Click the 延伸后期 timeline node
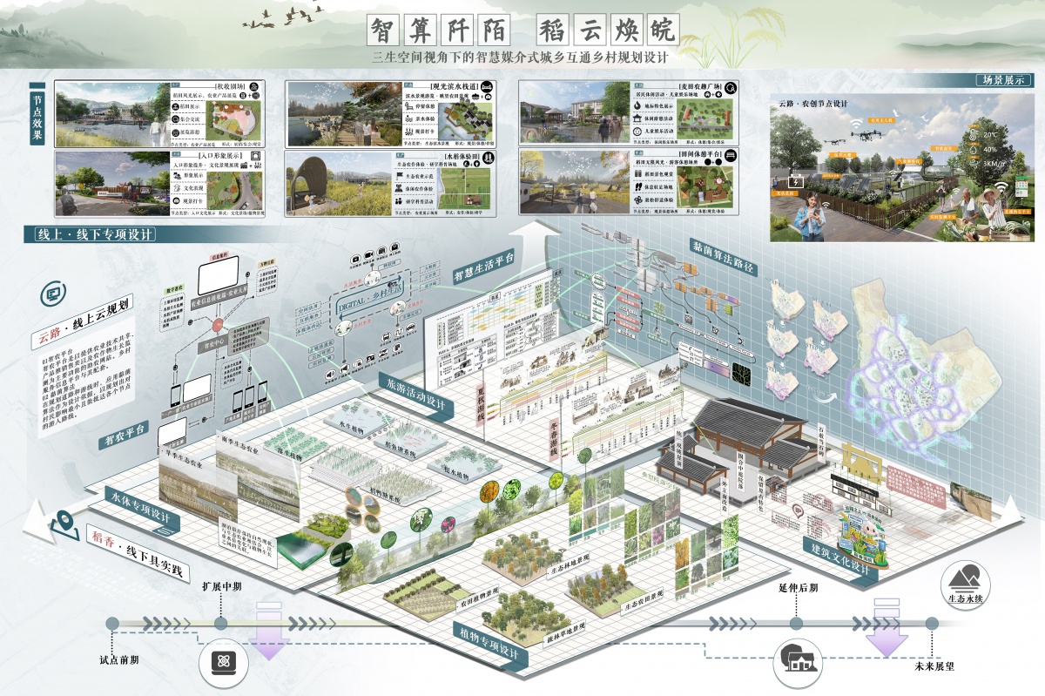 (796, 624)
